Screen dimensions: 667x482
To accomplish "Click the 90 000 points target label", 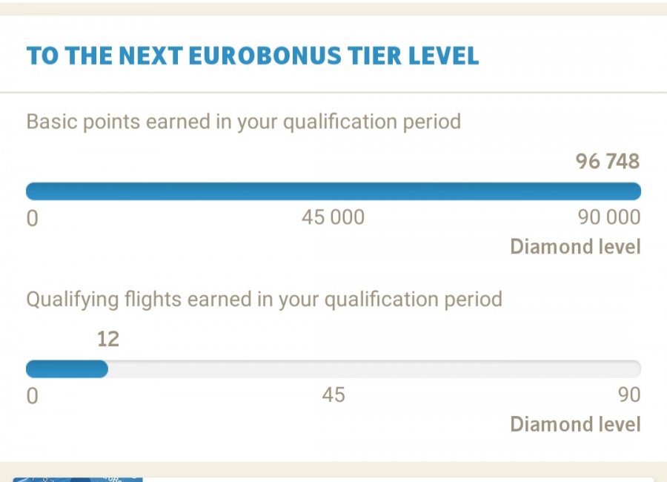I will coord(608,217).
